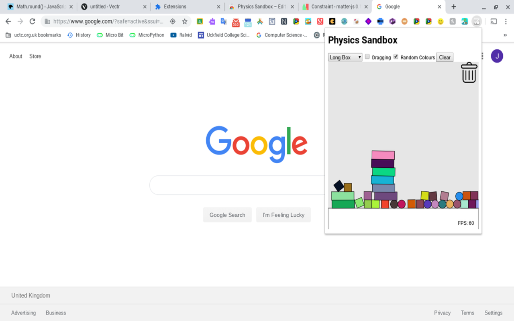
Task: Click the trash can icon in sandbox
Action: 469,73
